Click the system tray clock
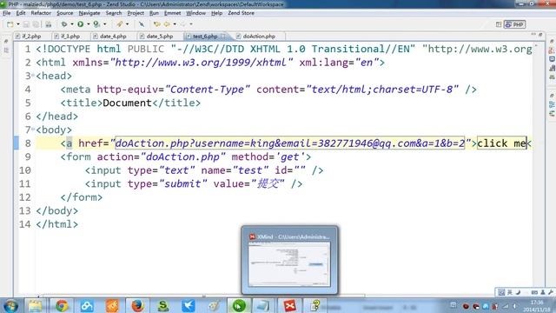Screen dimensions: 556x313 pos(537,306)
